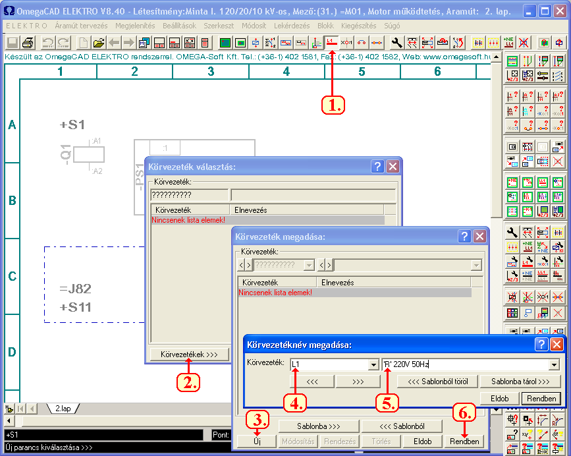The height and width of the screenshot is (456, 571).
Task: Click into the L1 Körvezeték input field
Action: point(329,364)
